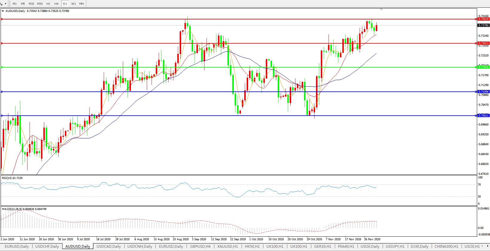Open the GBPUSD,H4 chart tab
Screen dimensions: 490x251
(200, 247)
